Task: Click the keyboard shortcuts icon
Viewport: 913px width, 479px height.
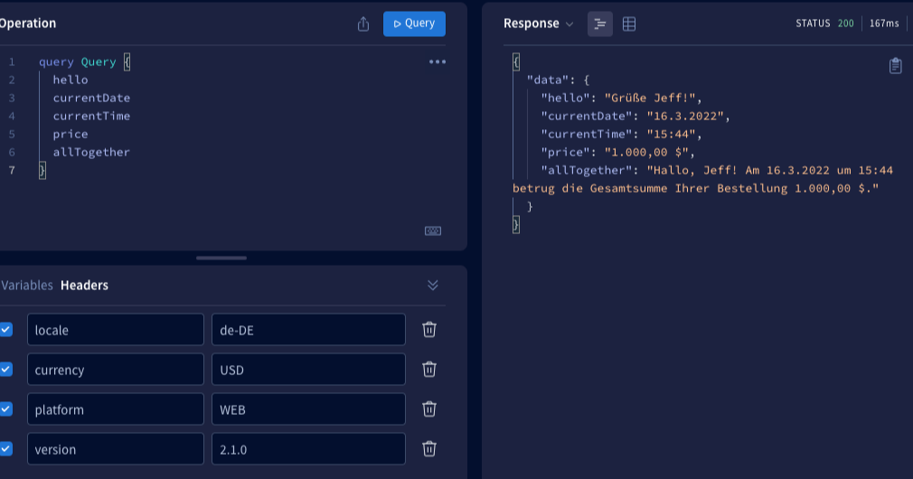Action: [x=433, y=230]
